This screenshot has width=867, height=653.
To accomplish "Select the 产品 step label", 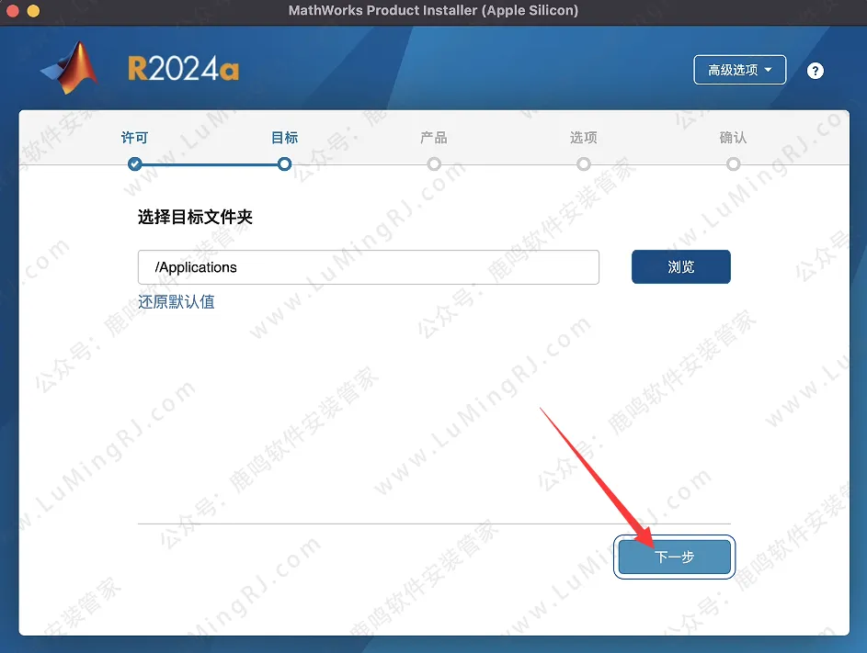I will point(434,138).
